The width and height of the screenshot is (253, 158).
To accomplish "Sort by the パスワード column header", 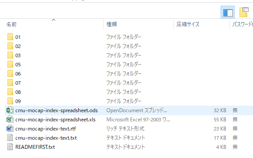I will pyautogui.click(x=242, y=24).
